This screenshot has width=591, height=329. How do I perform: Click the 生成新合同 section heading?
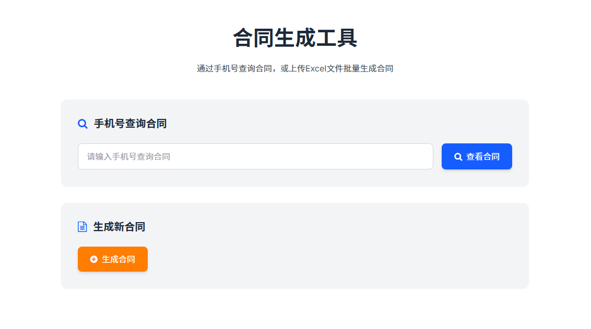click(118, 227)
